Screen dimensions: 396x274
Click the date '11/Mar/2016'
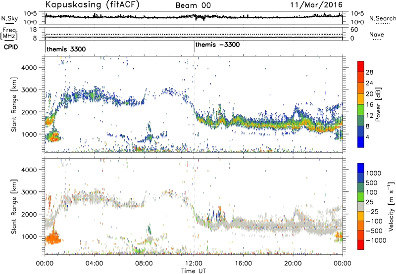(316, 5)
